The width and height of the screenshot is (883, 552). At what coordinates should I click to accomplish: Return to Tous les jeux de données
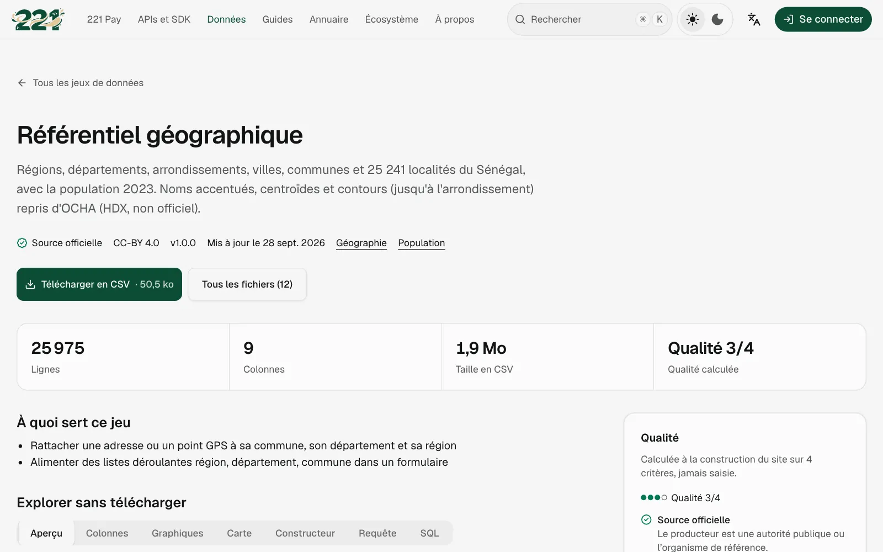click(88, 83)
